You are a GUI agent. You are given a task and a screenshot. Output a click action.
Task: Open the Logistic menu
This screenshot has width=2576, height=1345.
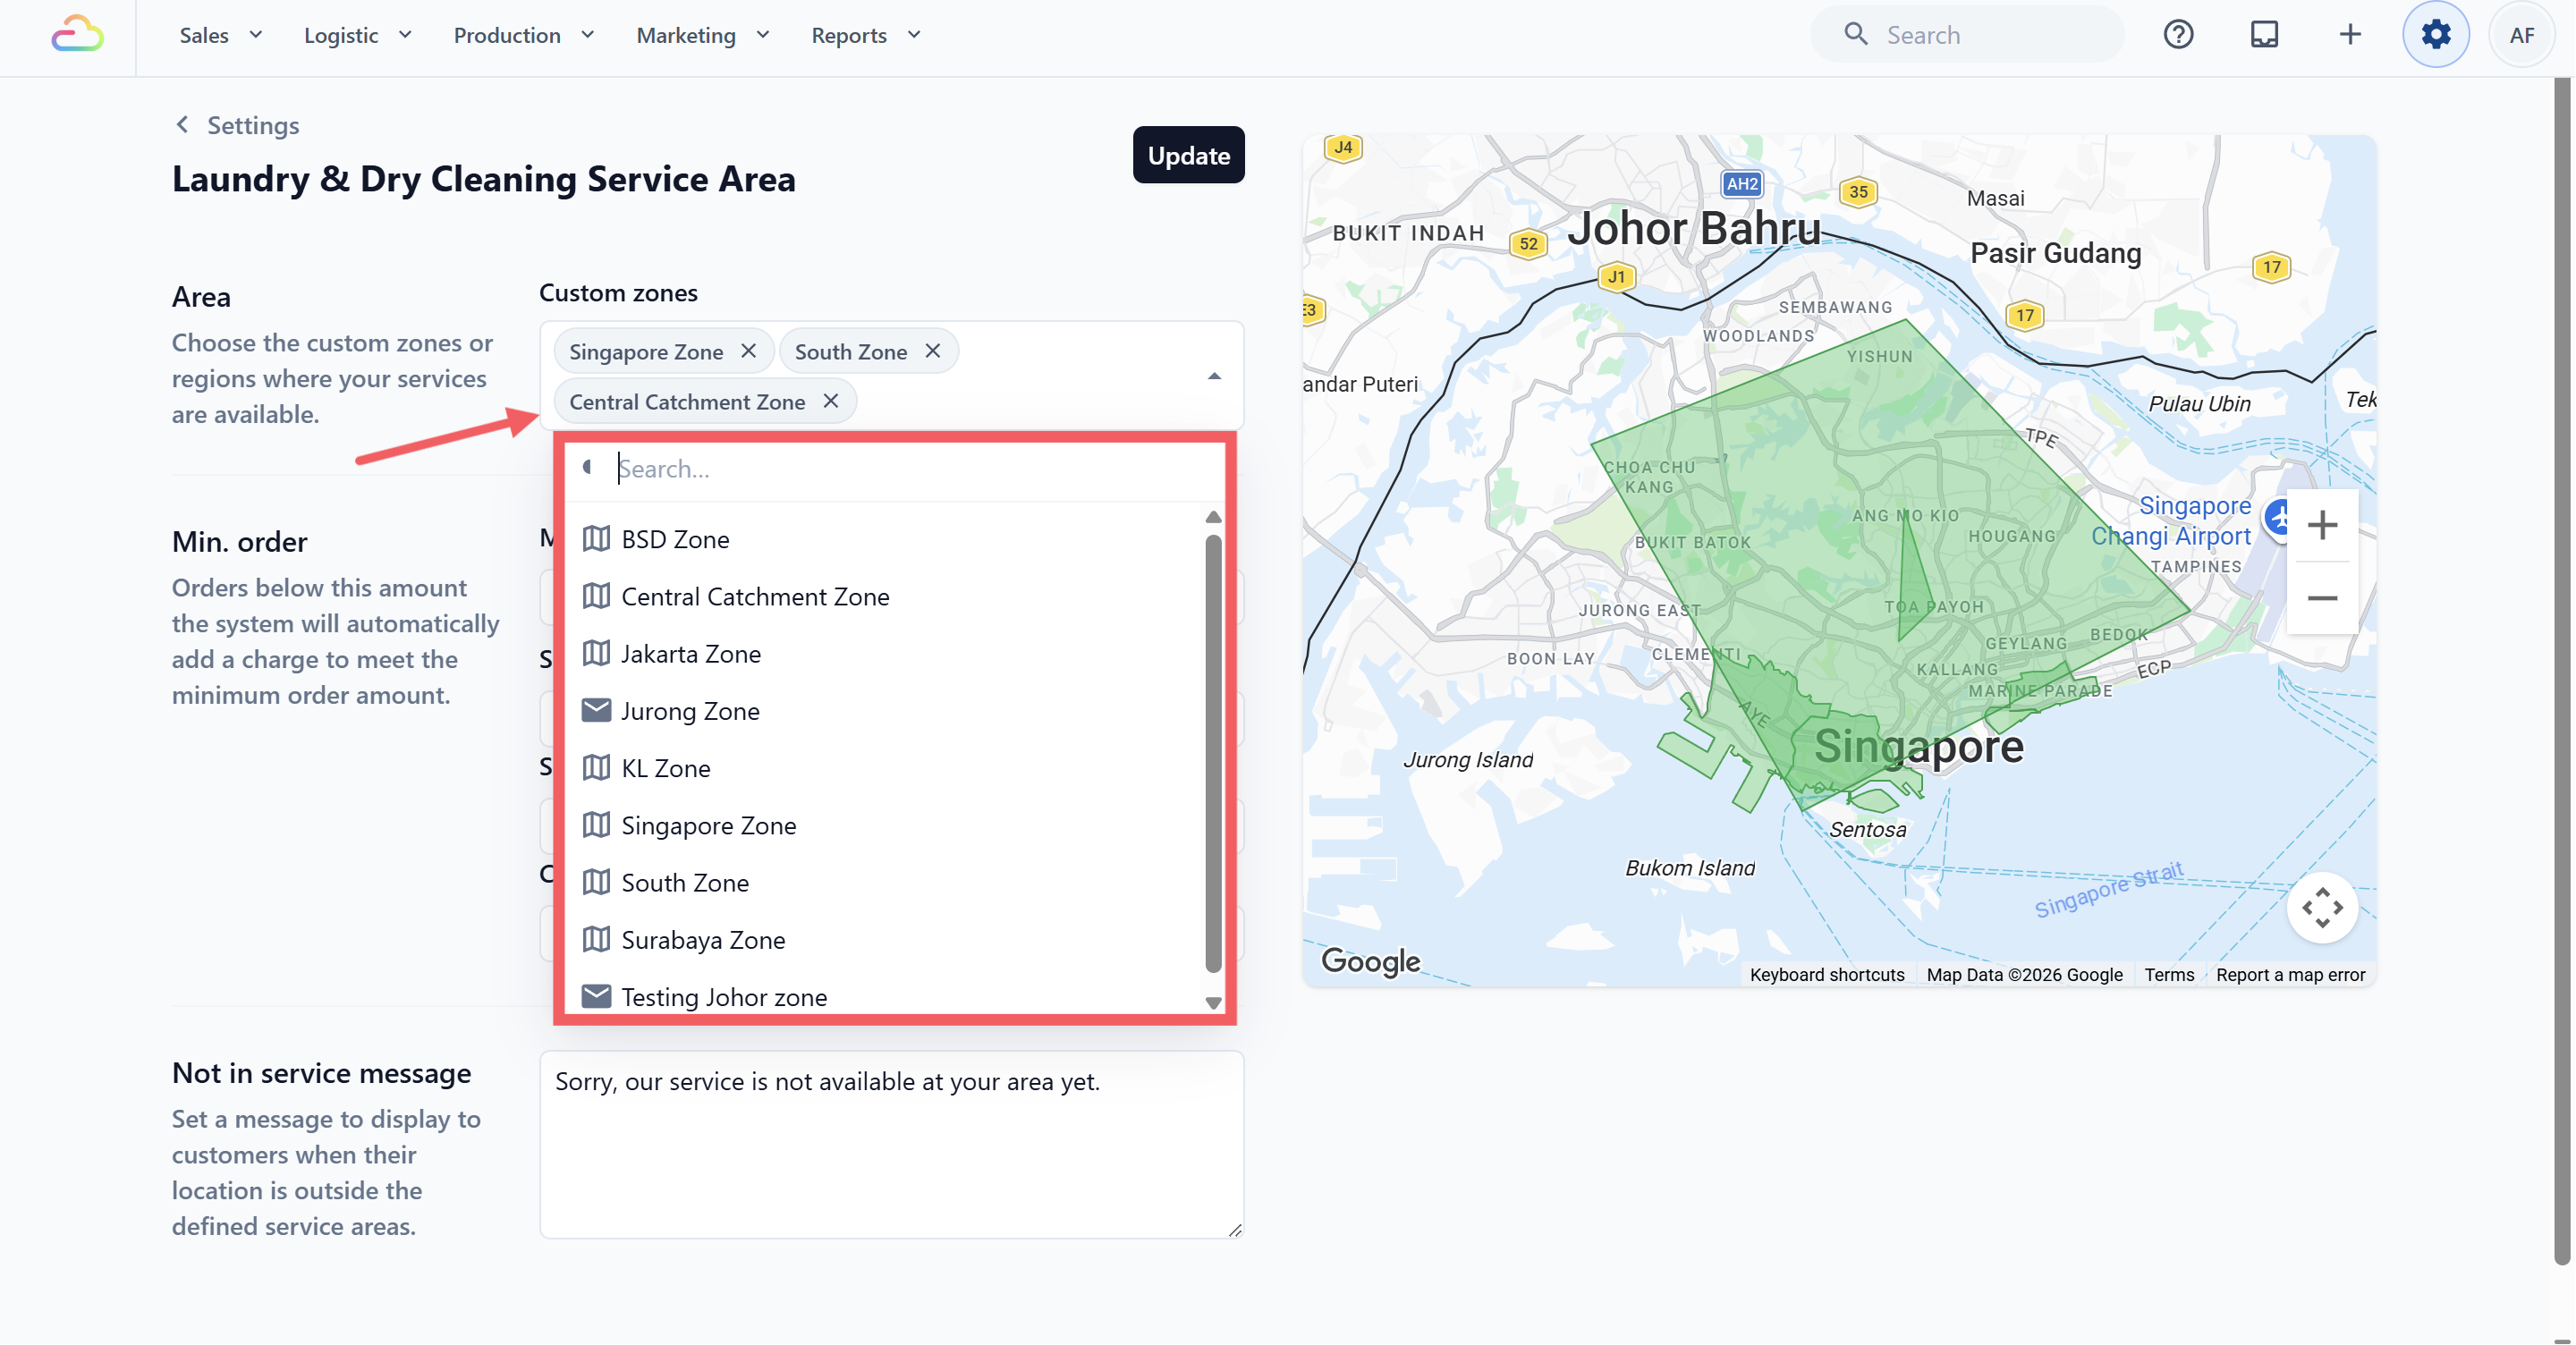tap(357, 35)
